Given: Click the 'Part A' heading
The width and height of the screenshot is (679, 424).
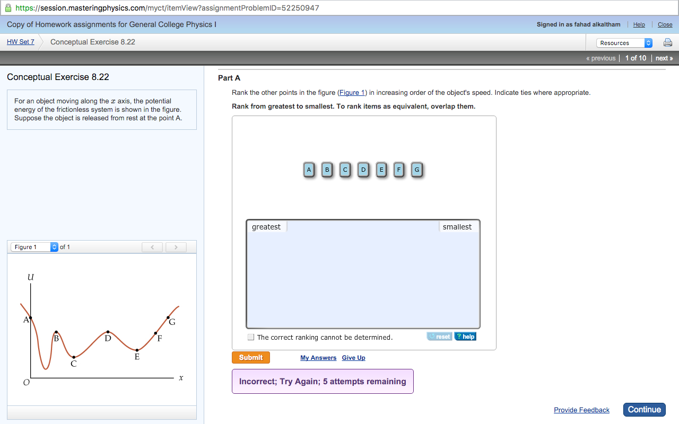Looking at the screenshot, I should point(229,78).
